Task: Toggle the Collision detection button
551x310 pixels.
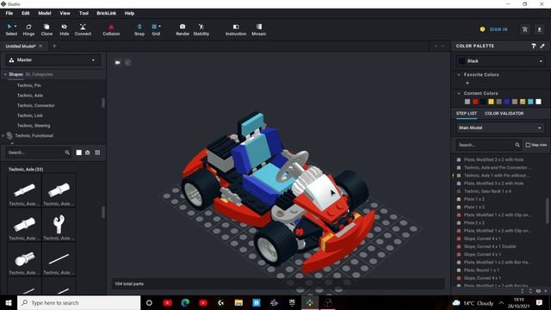Action: pyautogui.click(x=111, y=29)
